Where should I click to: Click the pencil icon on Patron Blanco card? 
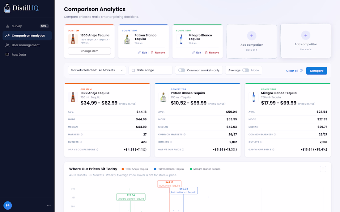pos(139,53)
